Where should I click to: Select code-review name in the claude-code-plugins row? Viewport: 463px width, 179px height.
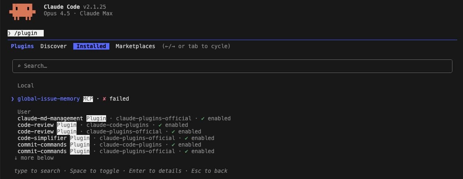pos(35,125)
